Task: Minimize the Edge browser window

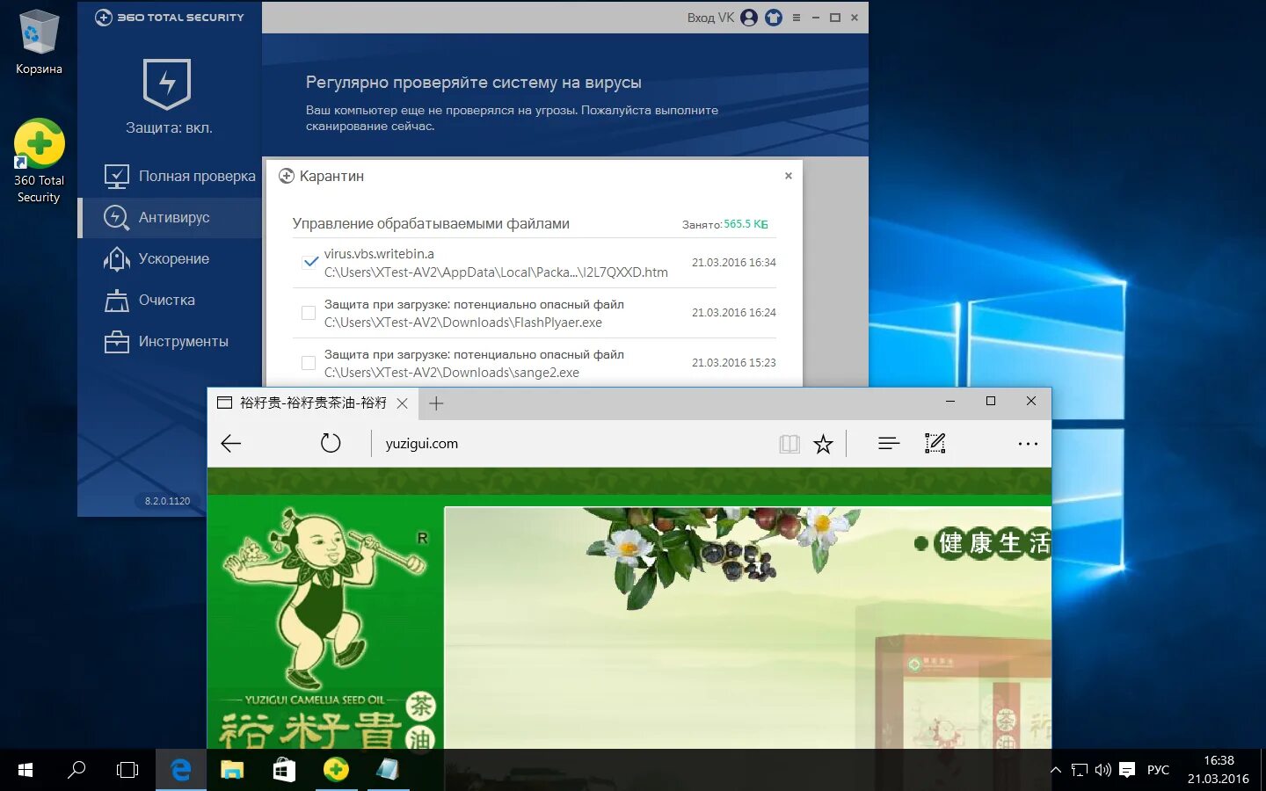Action: point(950,402)
